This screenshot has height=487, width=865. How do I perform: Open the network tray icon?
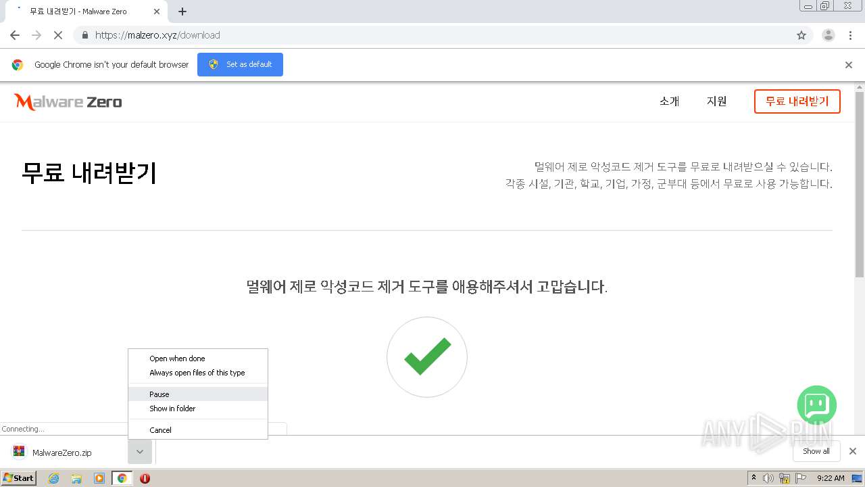[x=785, y=478]
